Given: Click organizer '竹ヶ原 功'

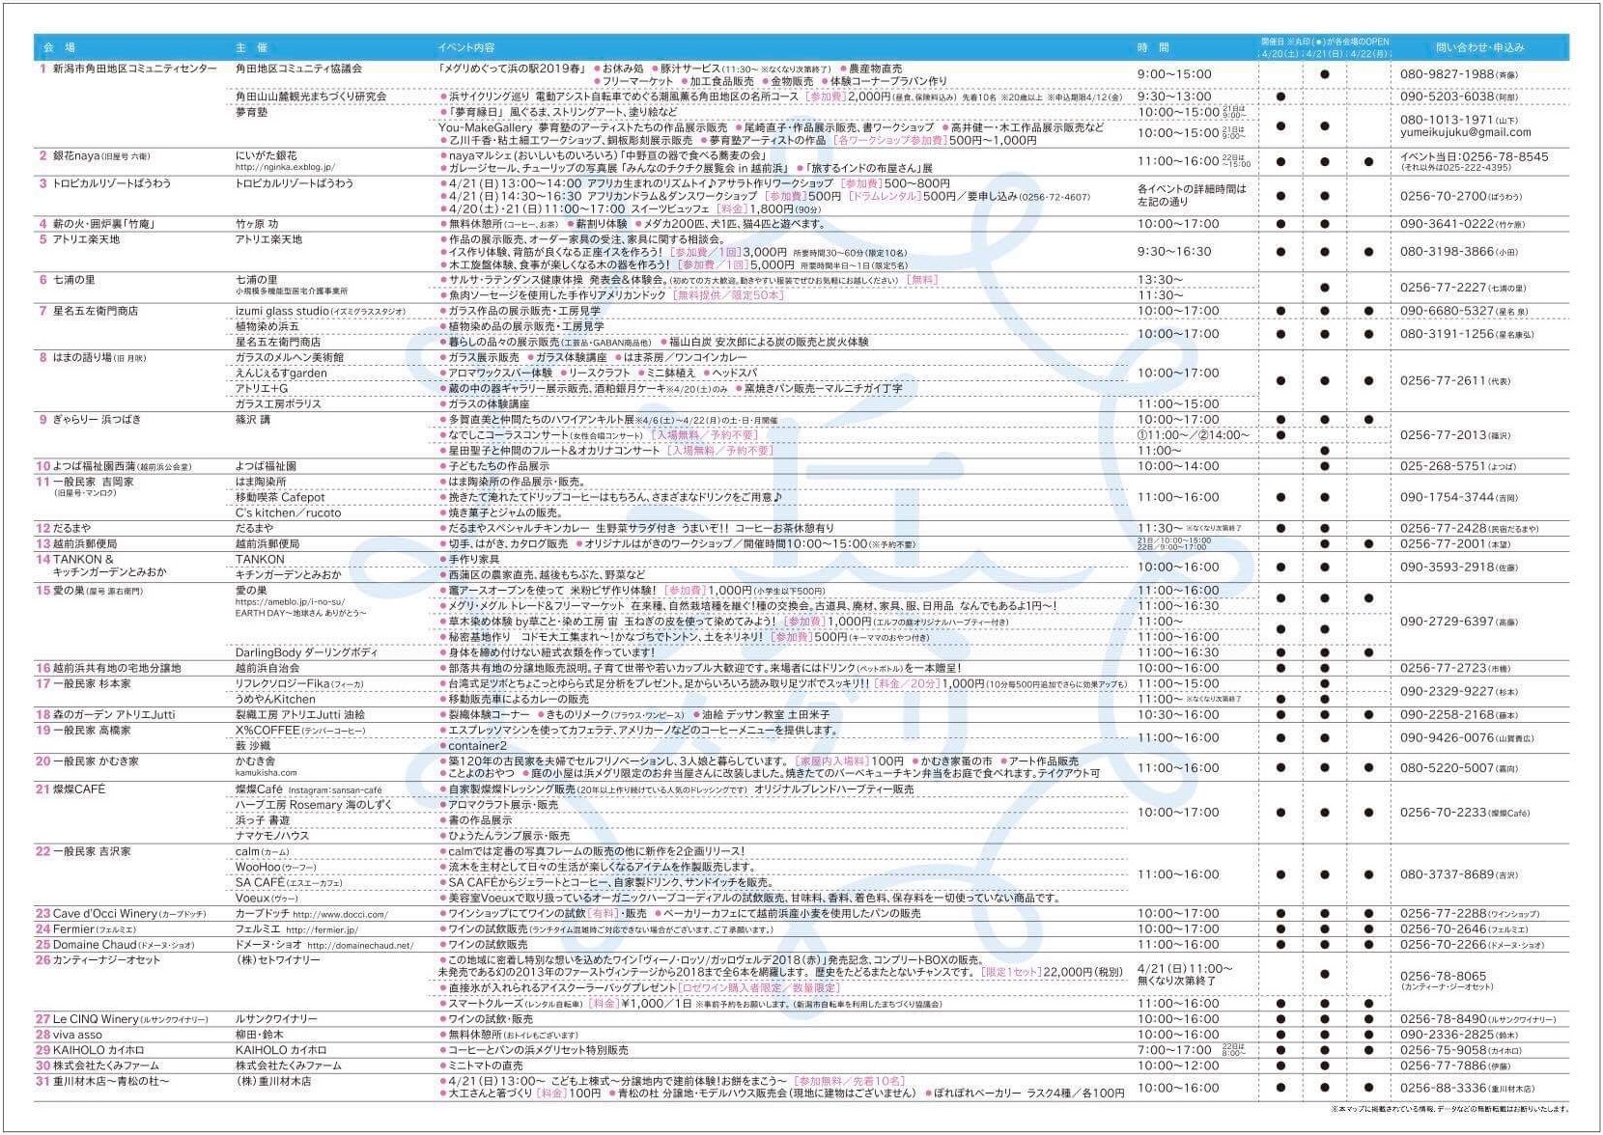Looking at the screenshot, I should [257, 224].
